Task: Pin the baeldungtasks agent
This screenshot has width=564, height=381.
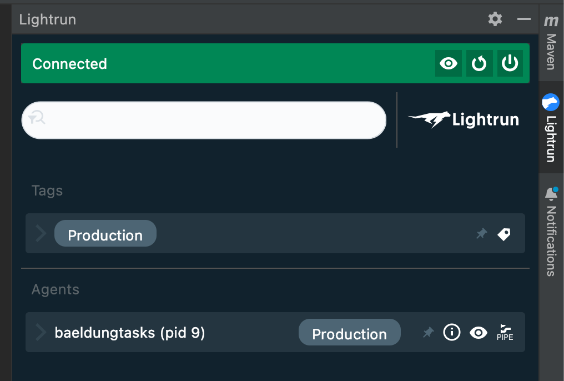Action: pyautogui.click(x=428, y=332)
